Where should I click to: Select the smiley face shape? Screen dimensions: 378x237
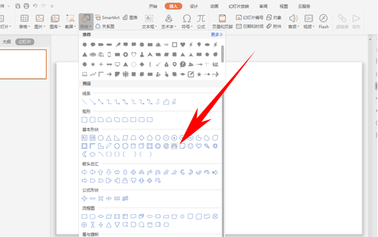pos(191,146)
